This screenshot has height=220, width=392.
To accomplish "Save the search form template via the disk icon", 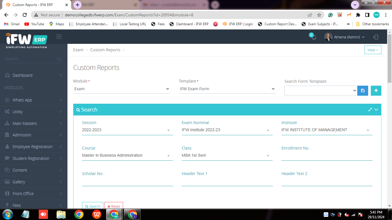I will click(x=363, y=91).
